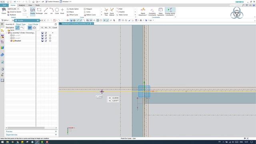Click Switch Window

pyautogui.click(x=52, y=2)
